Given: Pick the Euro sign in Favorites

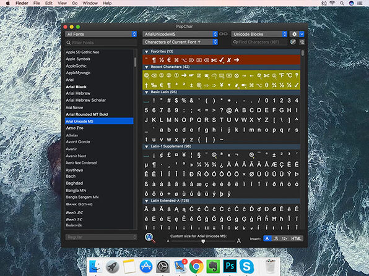Looking at the screenshot, I should 169,60.
